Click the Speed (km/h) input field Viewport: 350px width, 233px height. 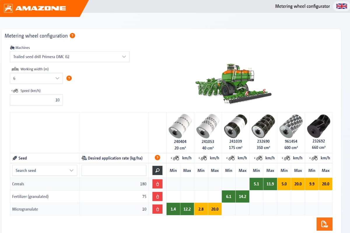(x=36, y=100)
